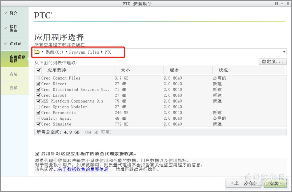This screenshot has width=292, height=192.
Task: Toggle the Creo Simulate checkbox
Action: 38,124
